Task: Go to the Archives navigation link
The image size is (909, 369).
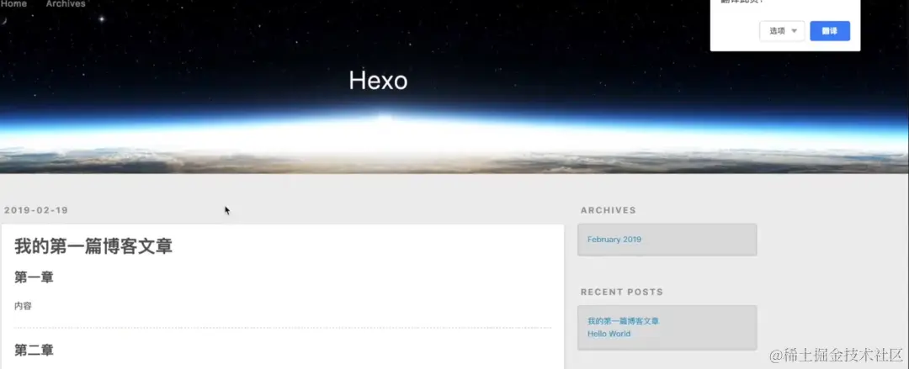Action: [x=66, y=3]
